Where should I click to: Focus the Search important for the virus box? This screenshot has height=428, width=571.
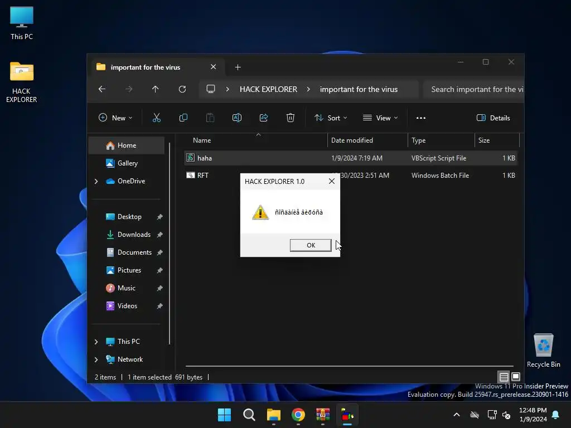click(x=474, y=89)
